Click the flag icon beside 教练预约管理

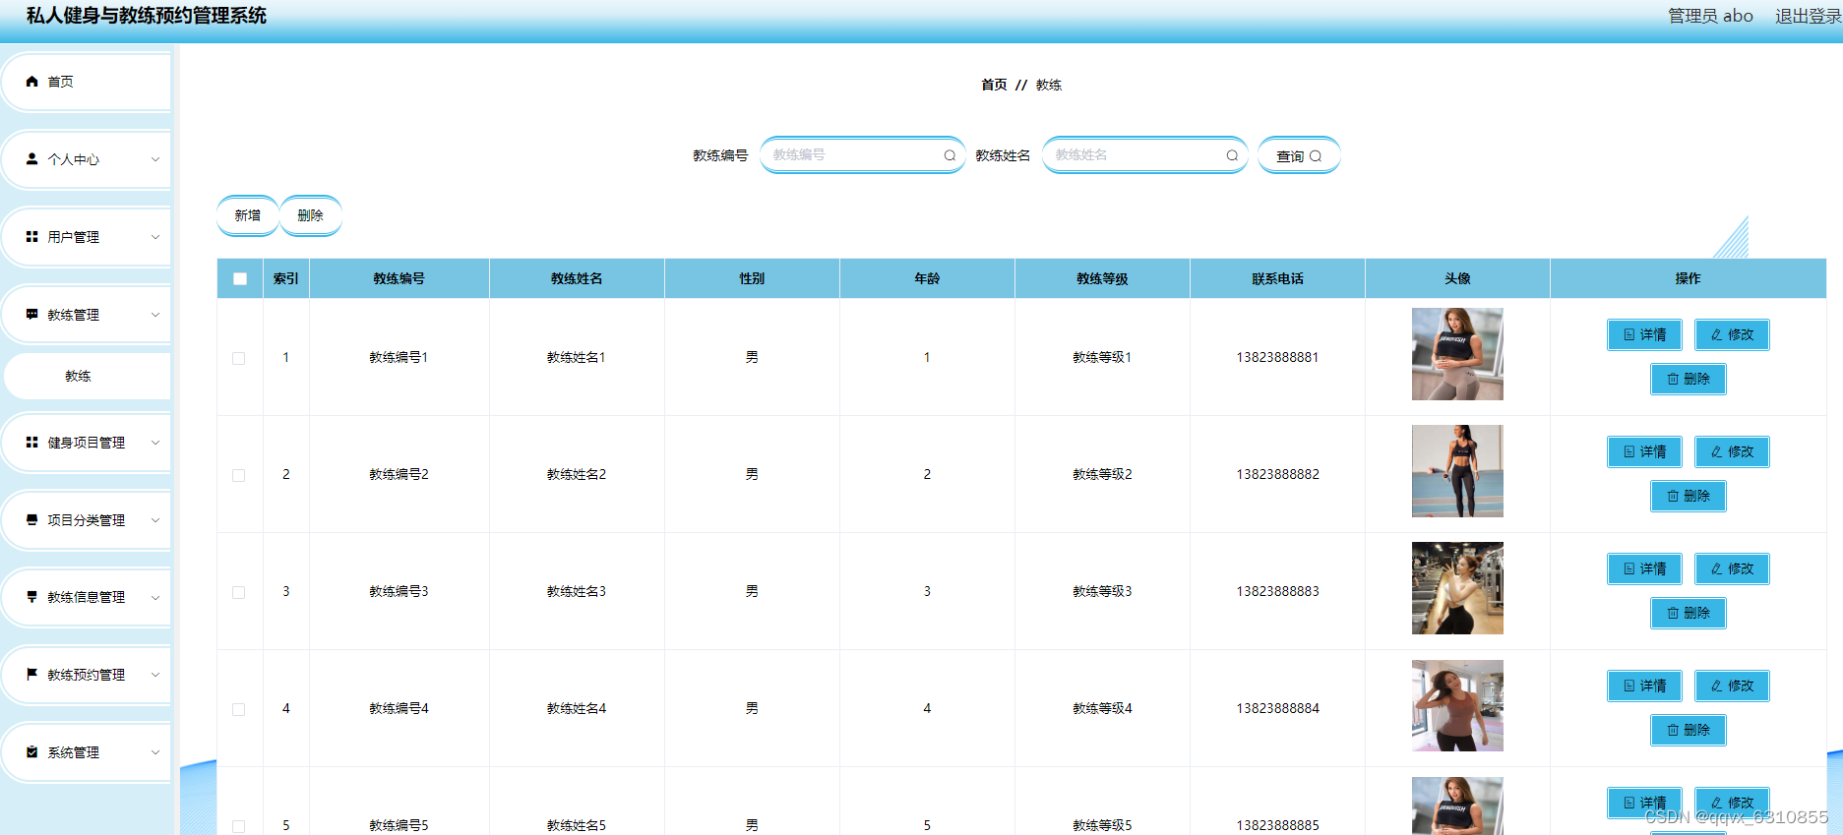(31, 675)
